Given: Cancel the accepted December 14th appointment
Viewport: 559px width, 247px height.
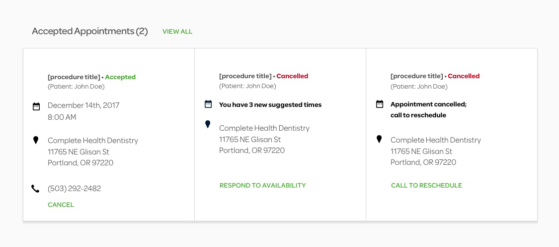Looking at the screenshot, I should (x=61, y=205).
